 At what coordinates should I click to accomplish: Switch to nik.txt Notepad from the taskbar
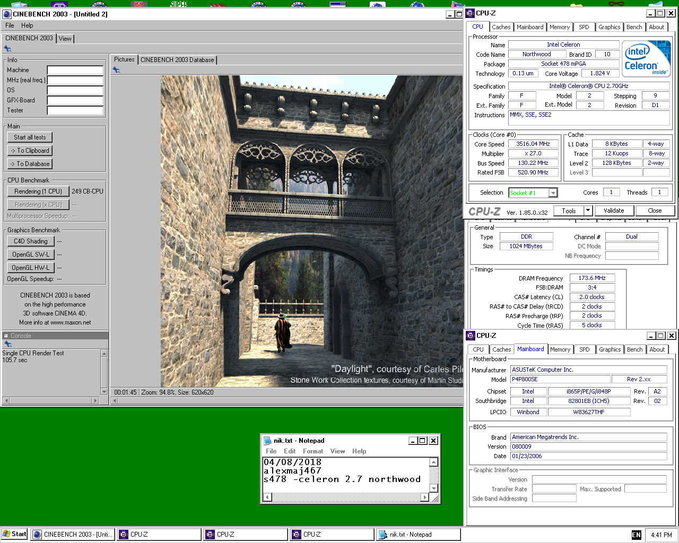click(x=418, y=535)
